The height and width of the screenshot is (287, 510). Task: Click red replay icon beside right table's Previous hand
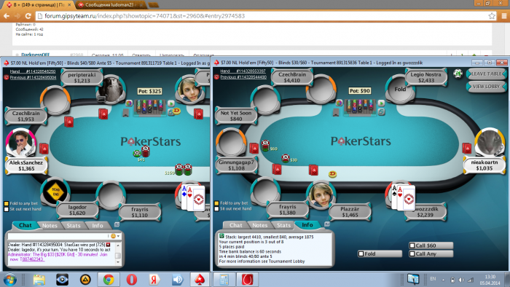click(216, 77)
